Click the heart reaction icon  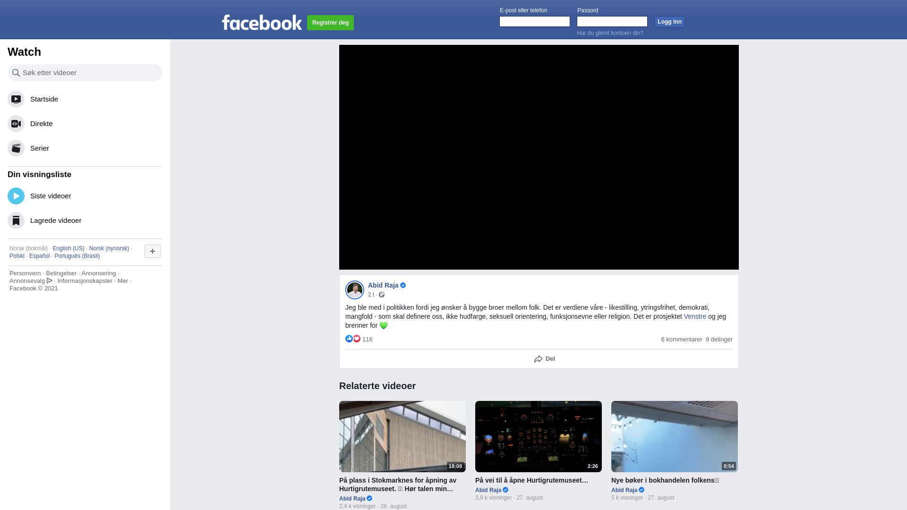pos(357,339)
